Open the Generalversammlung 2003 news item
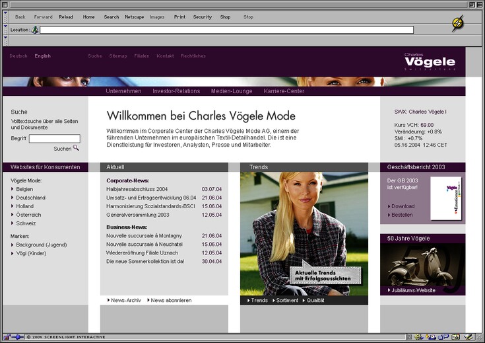Image resolution: width=485 pixels, height=343 pixels. [138, 215]
